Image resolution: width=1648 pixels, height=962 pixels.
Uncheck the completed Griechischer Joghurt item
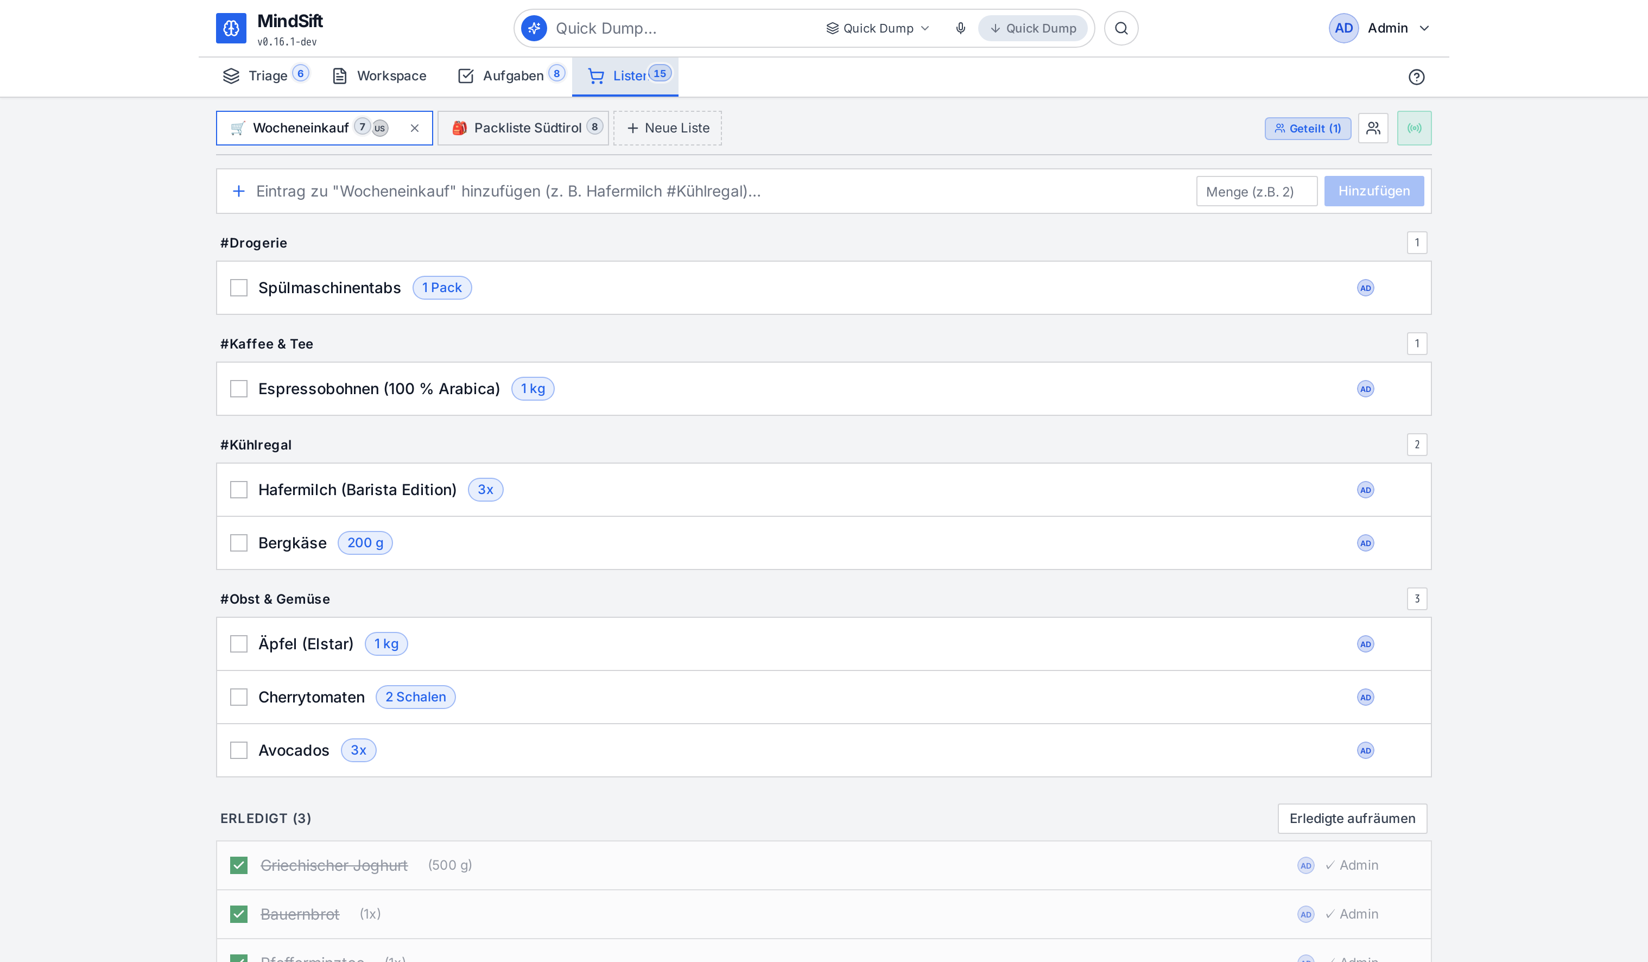tap(239, 865)
